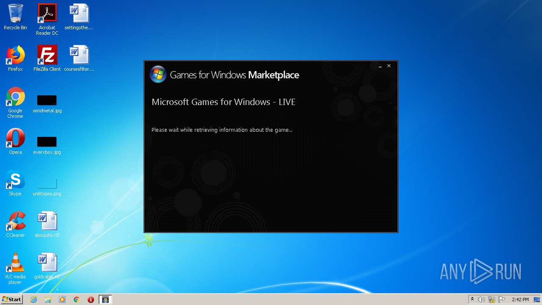Select the sendmetal.jpg file
This screenshot has width=542, height=305.
point(47,104)
